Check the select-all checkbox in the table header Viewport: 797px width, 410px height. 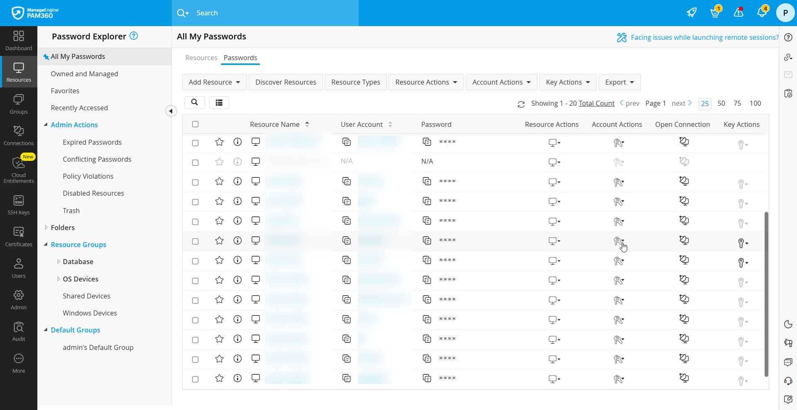click(x=195, y=124)
